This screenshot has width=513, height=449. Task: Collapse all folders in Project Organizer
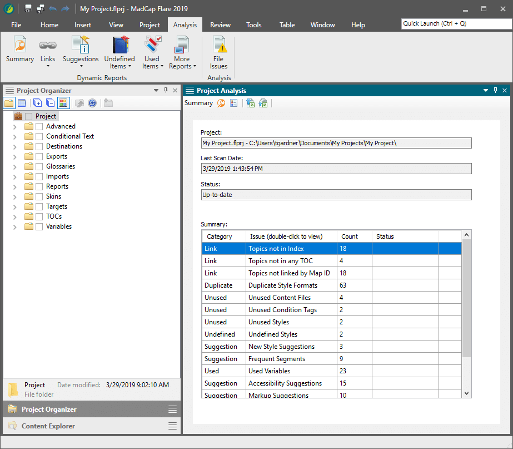click(x=50, y=103)
